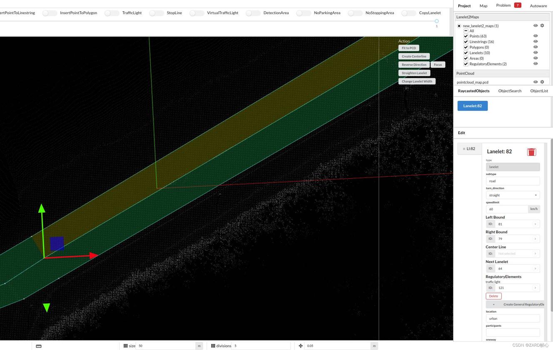Hide pointcloud_map.pcd using its eye icon
553x350 pixels.
[x=536, y=82]
